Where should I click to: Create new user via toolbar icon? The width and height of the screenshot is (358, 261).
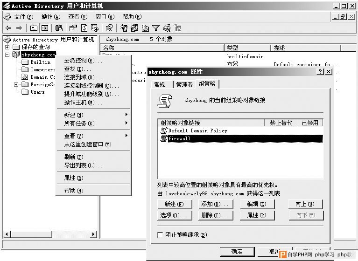point(124,28)
